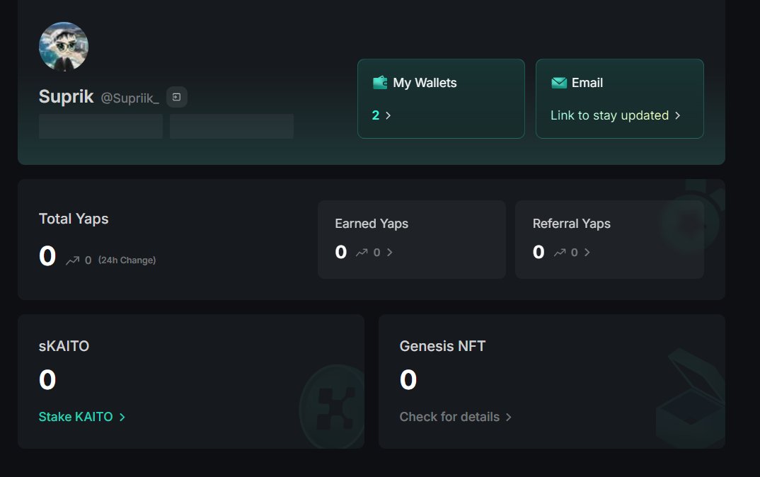Click the Suprik profile avatar
The width and height of the screenshot is (760, 477).
click(x=64, y=47)
